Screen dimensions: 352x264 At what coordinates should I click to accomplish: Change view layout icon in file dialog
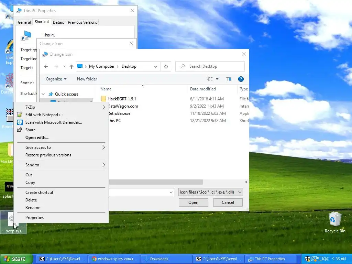[210, 79]
